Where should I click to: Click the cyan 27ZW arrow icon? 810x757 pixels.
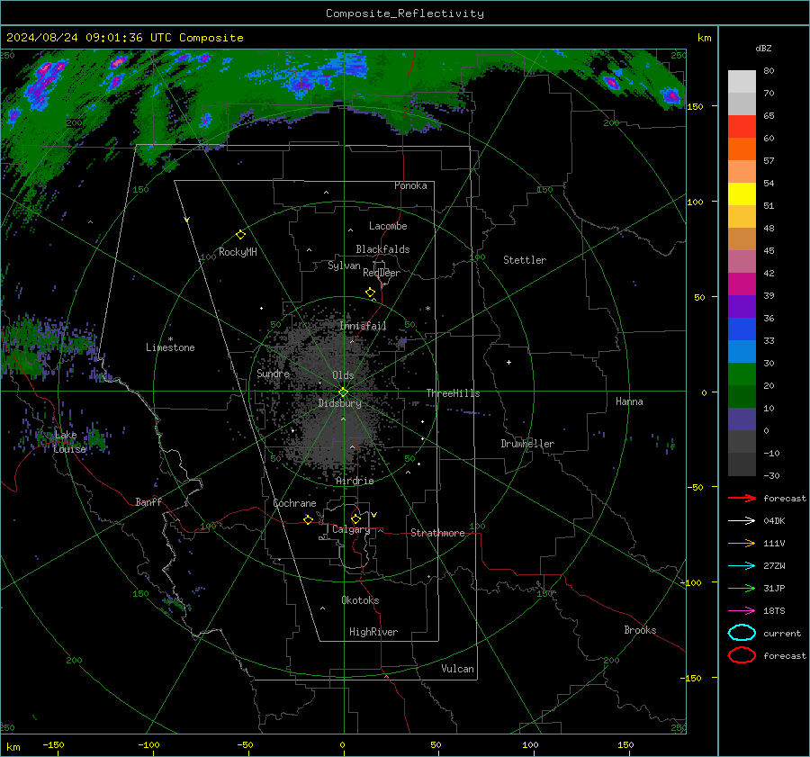[x=742, y=566]
